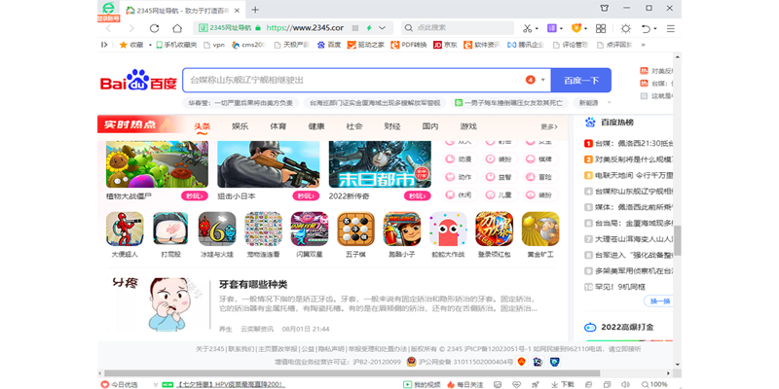Click 秒玩 button for 狙击小日本

pyautogui.click(x=306, y=196)
